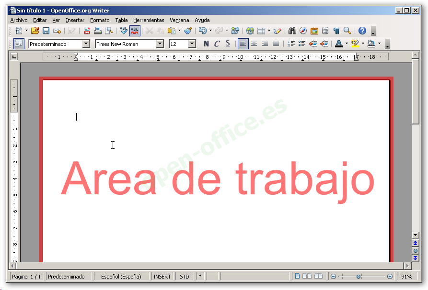This screenshot has height=290, width=428.
Task: Click the Edit file icon
Action: pos(71,31)
